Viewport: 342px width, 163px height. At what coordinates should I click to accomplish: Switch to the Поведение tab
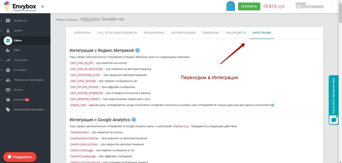[x=211, y=33]
